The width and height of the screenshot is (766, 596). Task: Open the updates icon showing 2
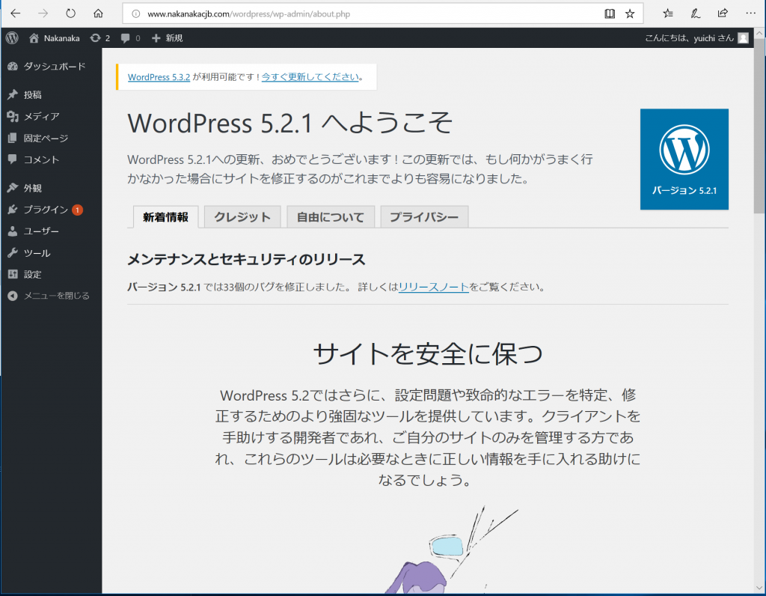pyautogui.click(x=100, y=38)
